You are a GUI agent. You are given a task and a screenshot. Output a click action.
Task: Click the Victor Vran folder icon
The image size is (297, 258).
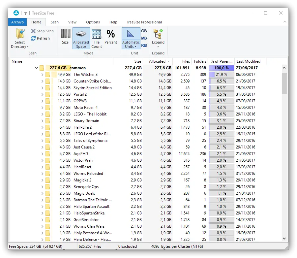tap(48, 160)
